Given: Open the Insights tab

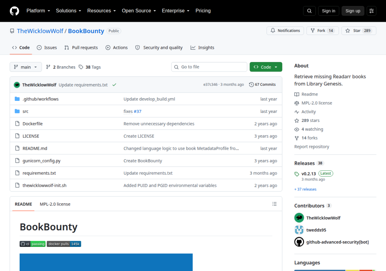Looking at the screenshot, I should click(x=202, y=47).
